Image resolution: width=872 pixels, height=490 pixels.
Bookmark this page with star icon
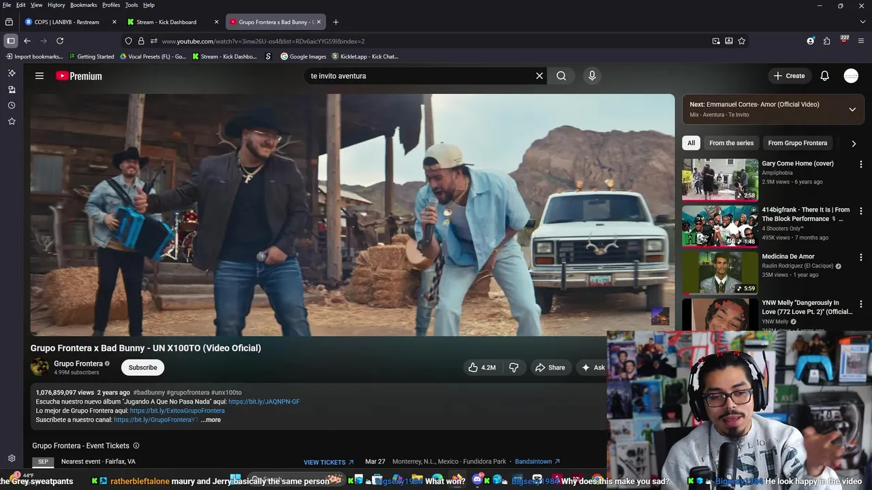click(x=741, y=41)
